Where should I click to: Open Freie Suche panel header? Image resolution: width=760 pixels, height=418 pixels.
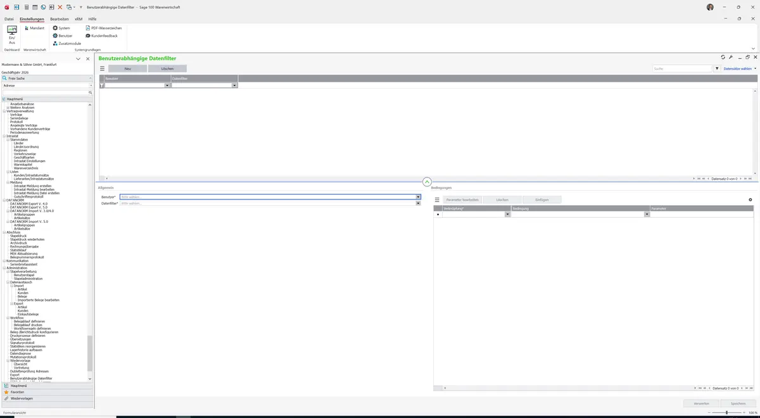(47, 78)
